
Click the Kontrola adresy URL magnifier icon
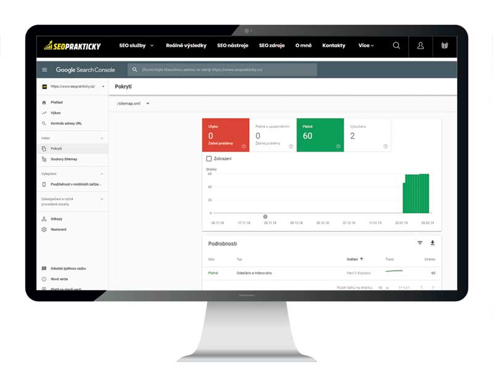click(44, 124)
